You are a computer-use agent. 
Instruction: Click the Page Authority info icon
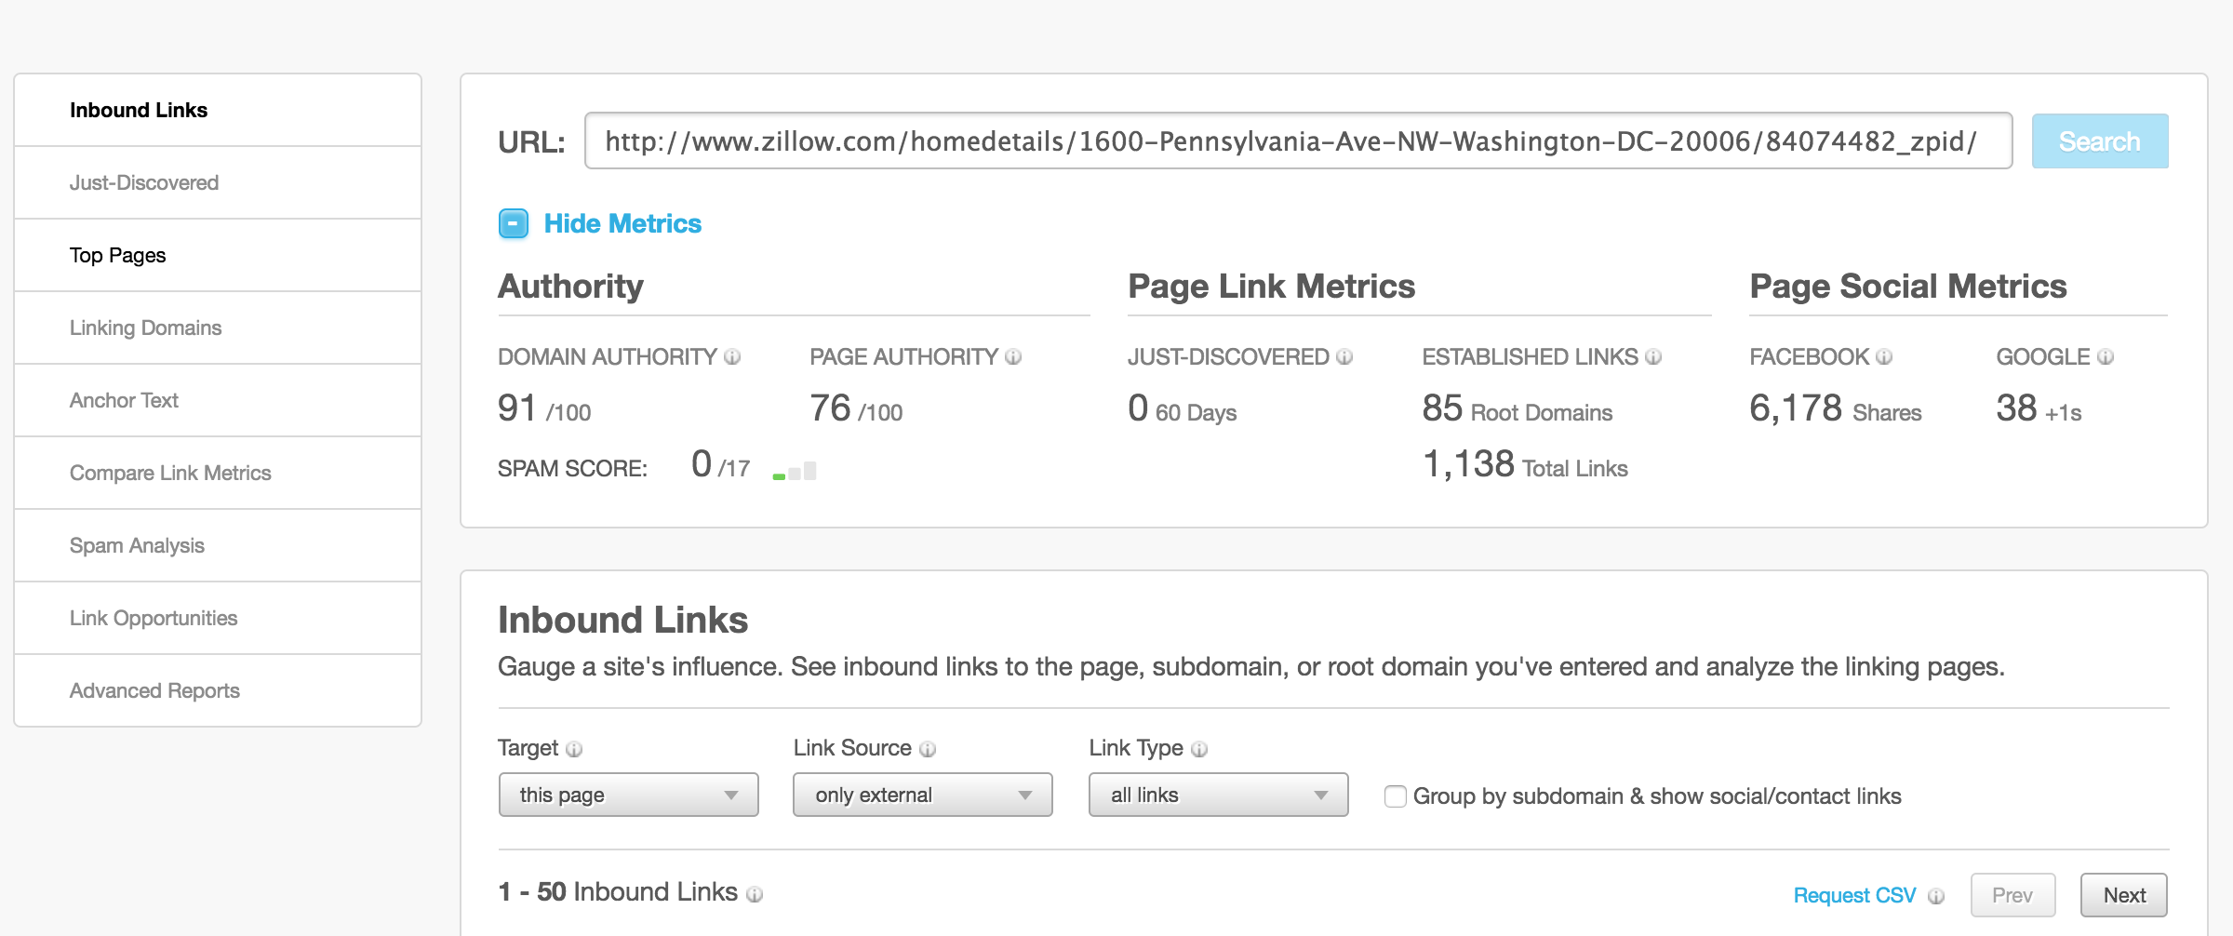1013,356
